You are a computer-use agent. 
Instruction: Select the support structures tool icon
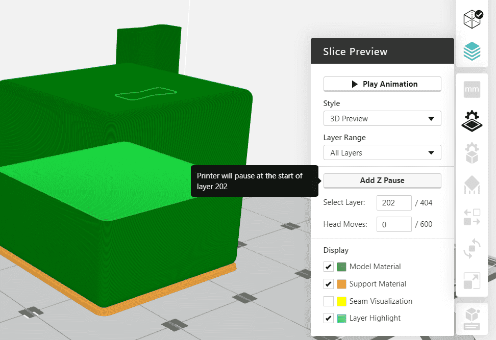[472, 185]
